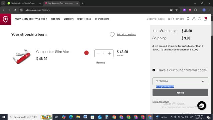The image size is (213, 120).
Task: Click the browser back arrow
Action: point(4,10)
